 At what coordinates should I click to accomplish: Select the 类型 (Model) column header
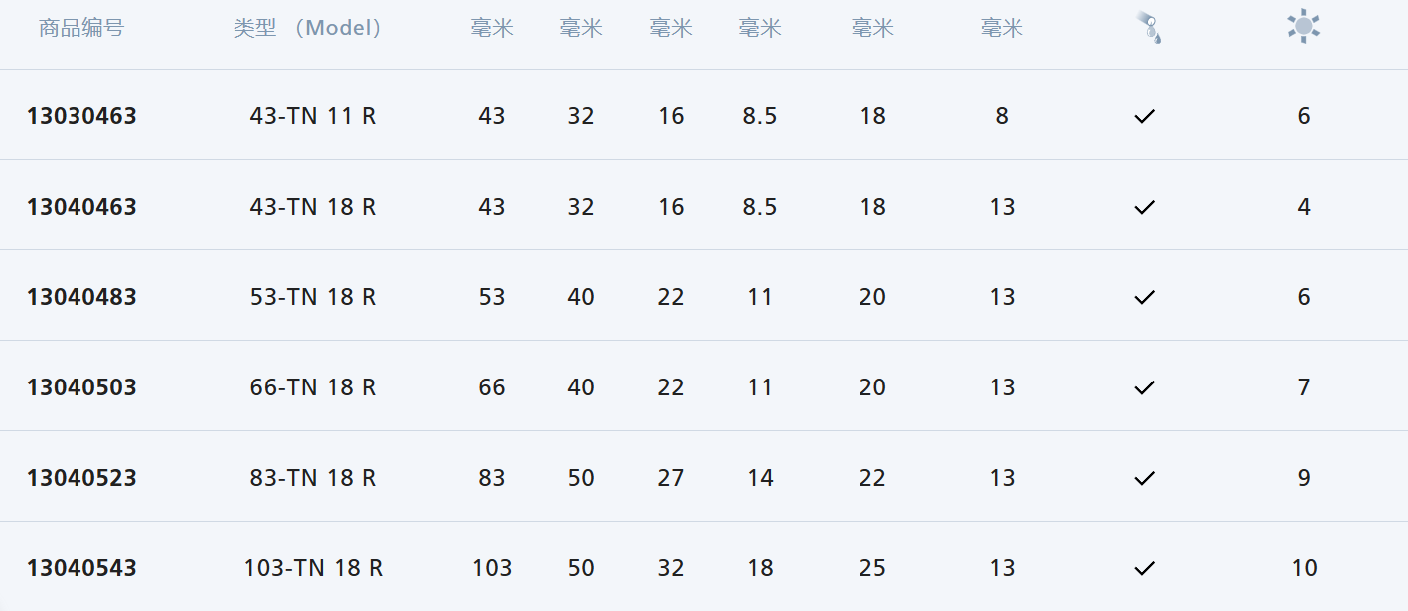[308, 28]
